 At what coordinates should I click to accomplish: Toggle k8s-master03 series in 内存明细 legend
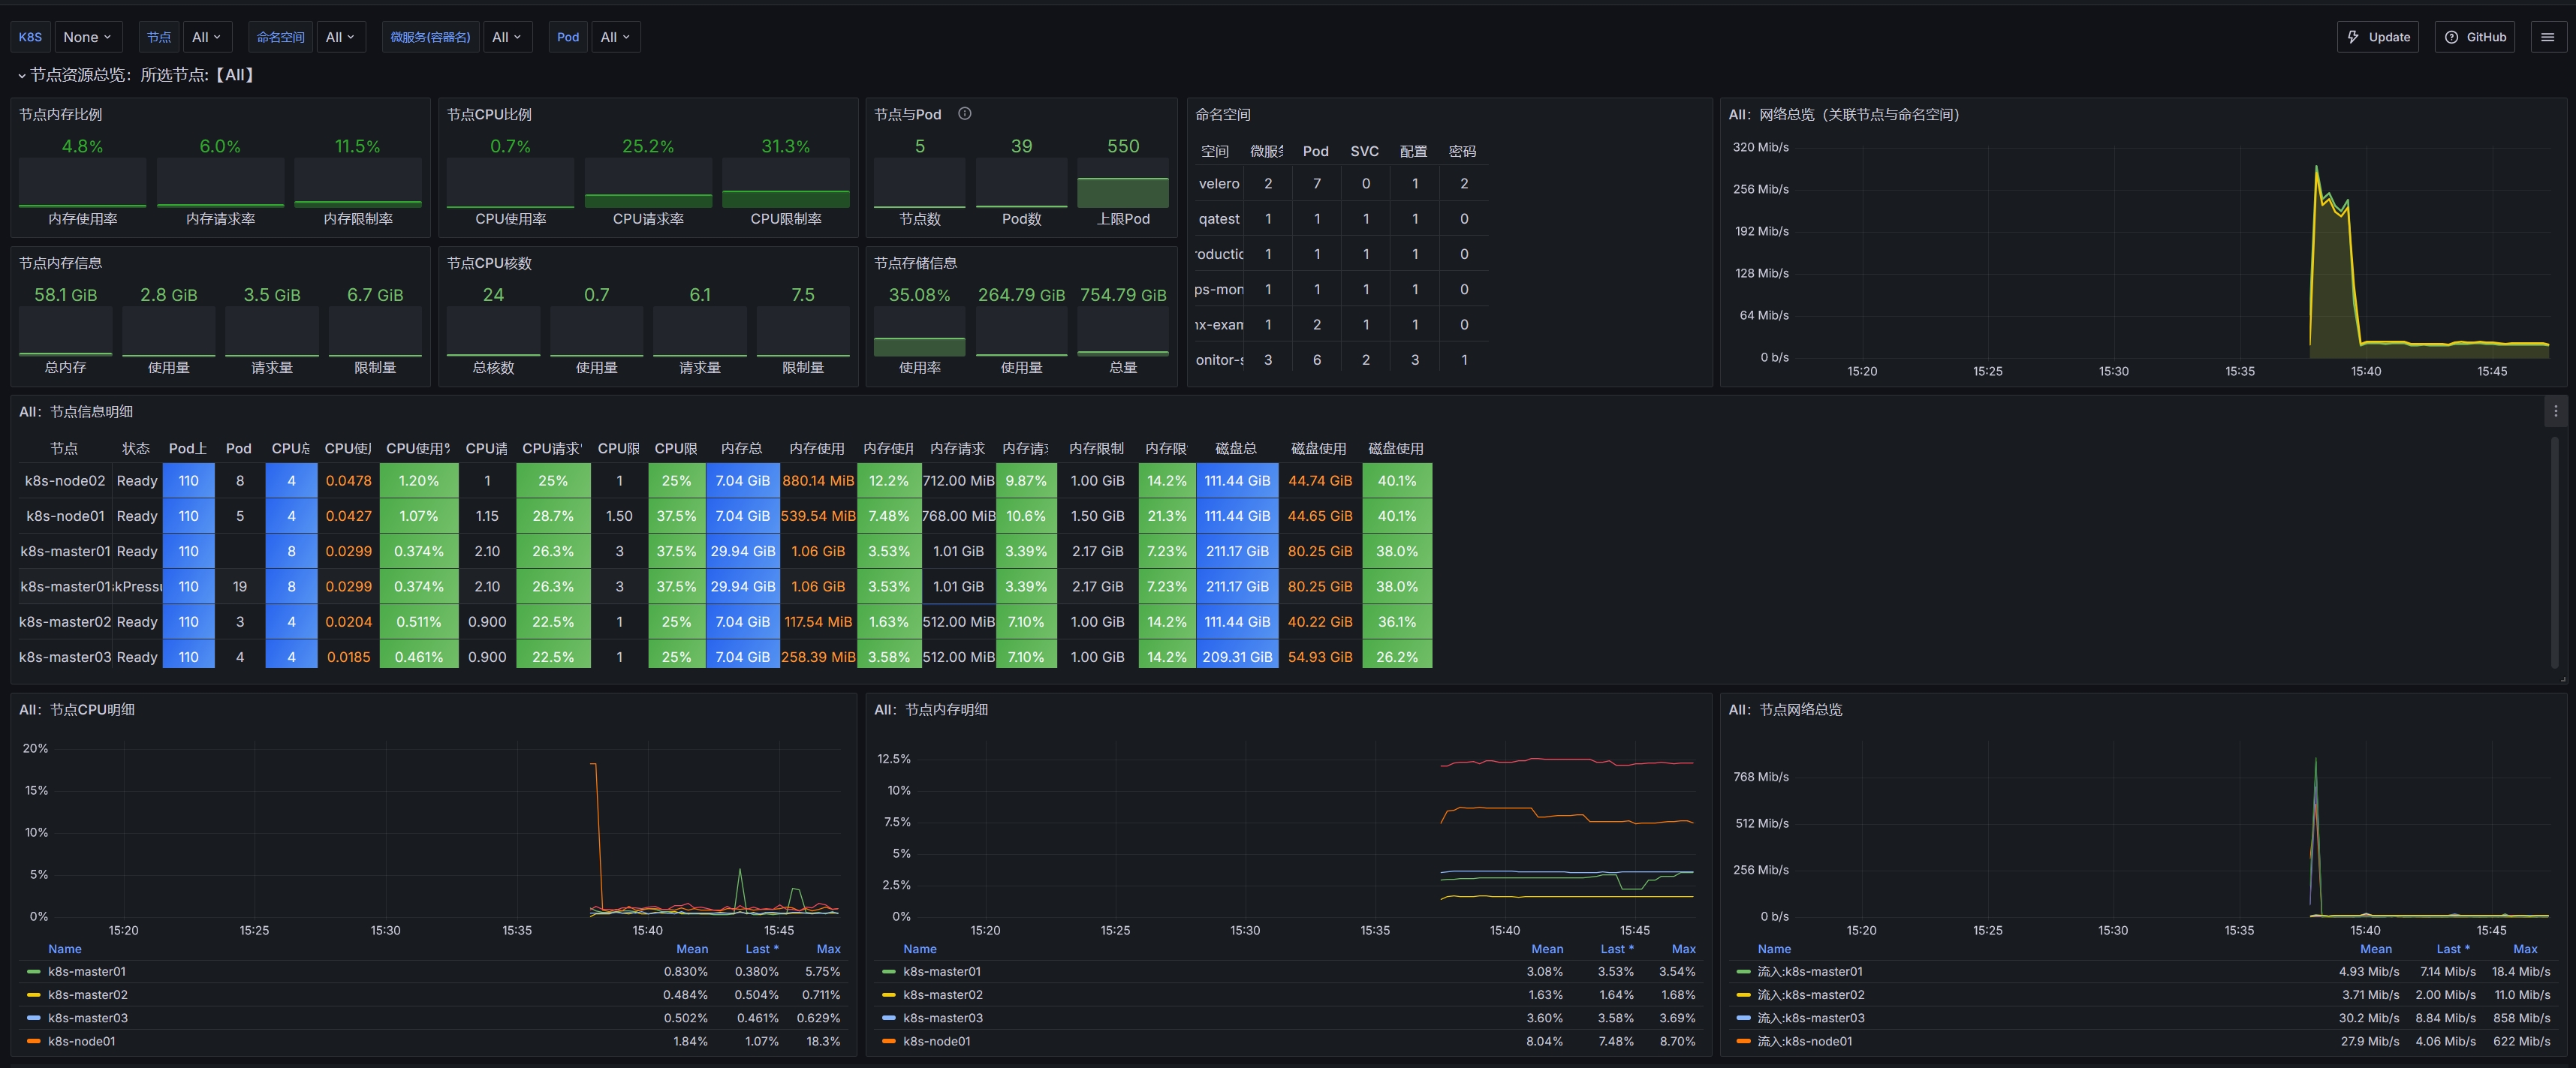click(943, 1018)
